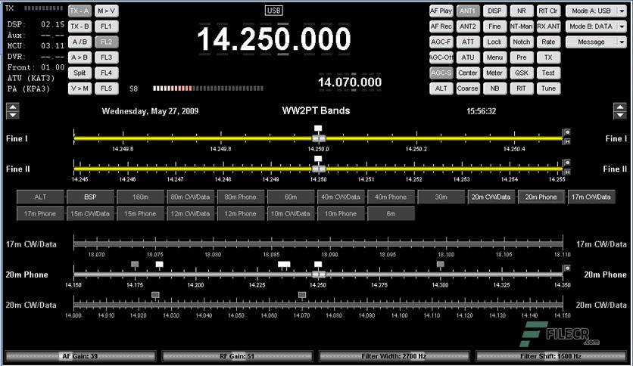Toggle the TX - A button

80,11
